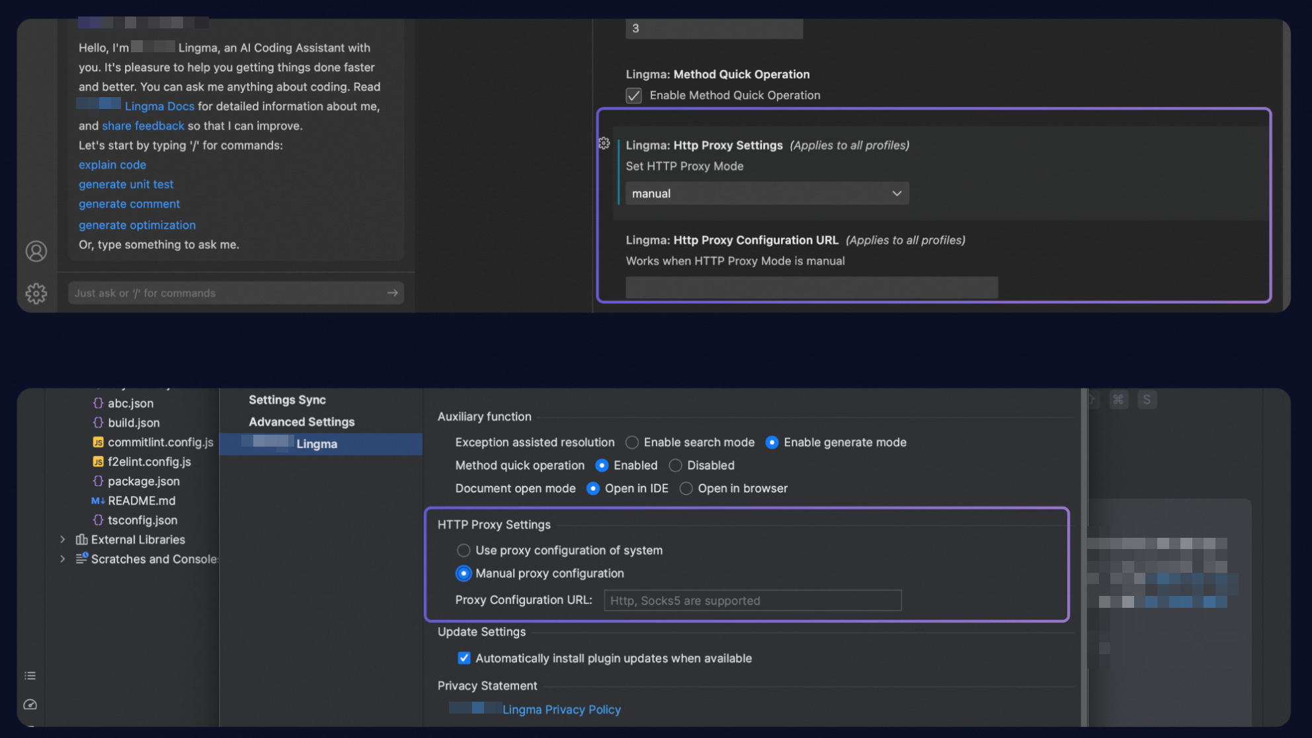Select Use proxy configuration of system
The height and width of the screenshot is (738, 1312).
click(464, 550)
